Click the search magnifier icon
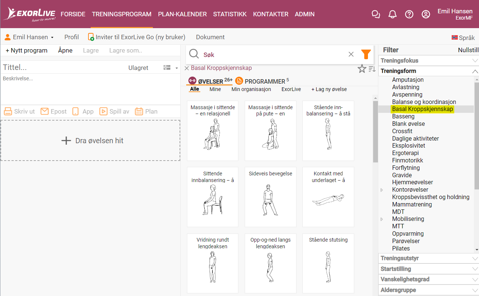The image size is (479, 296). pyautogui.click(x=194, y=54)
